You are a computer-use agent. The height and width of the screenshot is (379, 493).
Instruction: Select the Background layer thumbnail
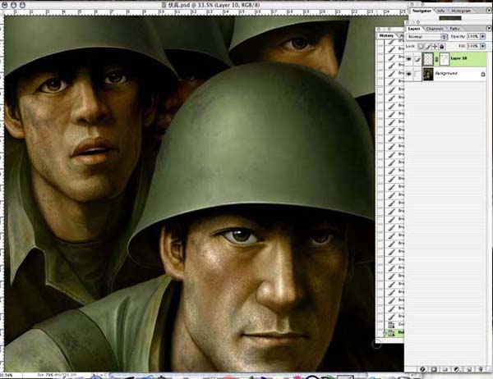[x=428, y=74]
